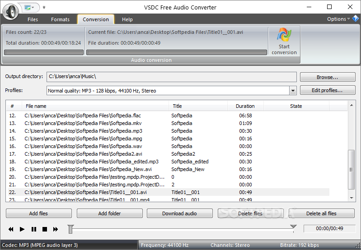Image resolution: width=361 pixels, height=250 pixels.
Task: Stop audio playback
Action: 45,229
